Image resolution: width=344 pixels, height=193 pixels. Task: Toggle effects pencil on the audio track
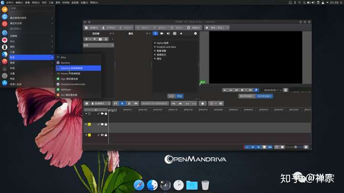coord(98,135)
